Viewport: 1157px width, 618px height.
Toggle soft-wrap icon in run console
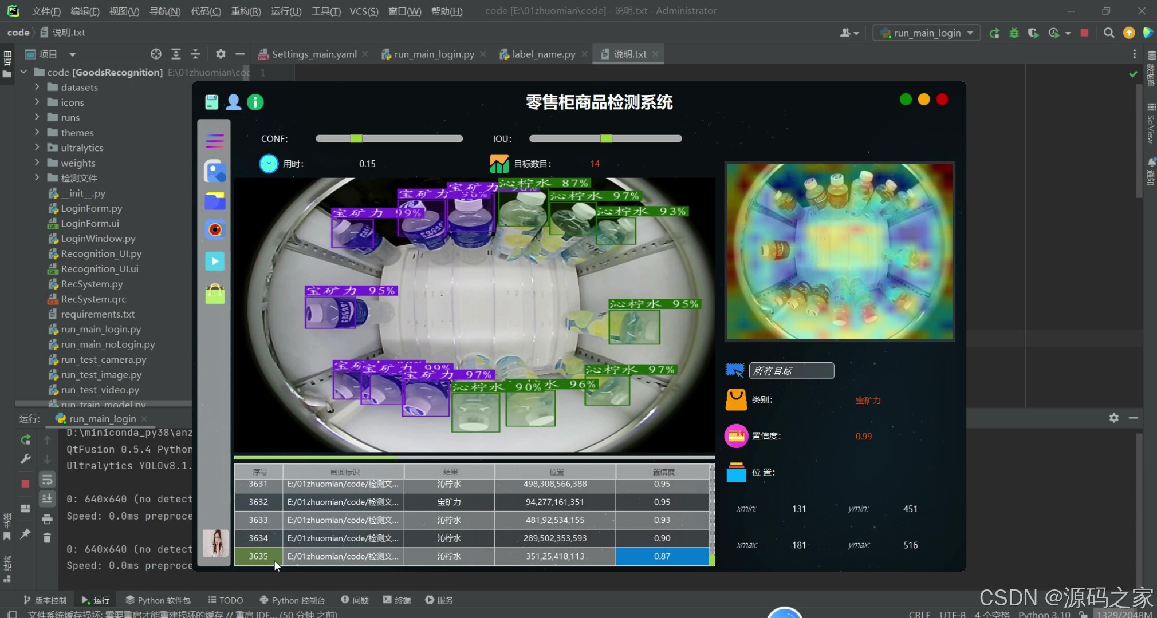coord(47,480)
